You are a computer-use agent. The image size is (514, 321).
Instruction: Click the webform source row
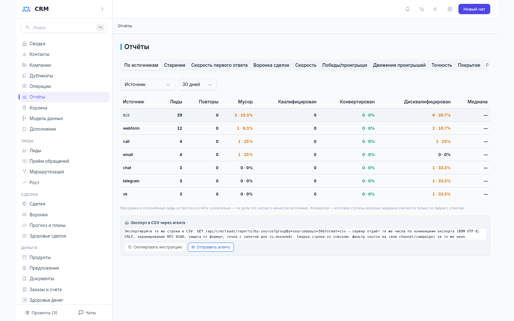click(305, 128)
